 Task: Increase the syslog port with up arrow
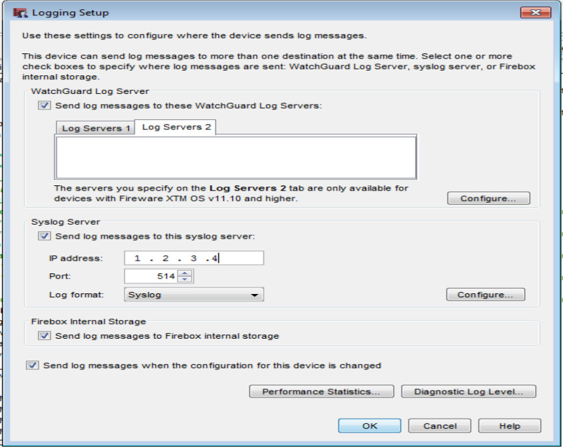pyautogui.click(x=185, y=273)
